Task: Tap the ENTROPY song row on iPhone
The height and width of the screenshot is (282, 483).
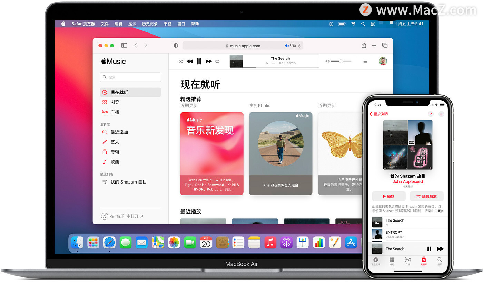Action: click(x=408, y=234)
